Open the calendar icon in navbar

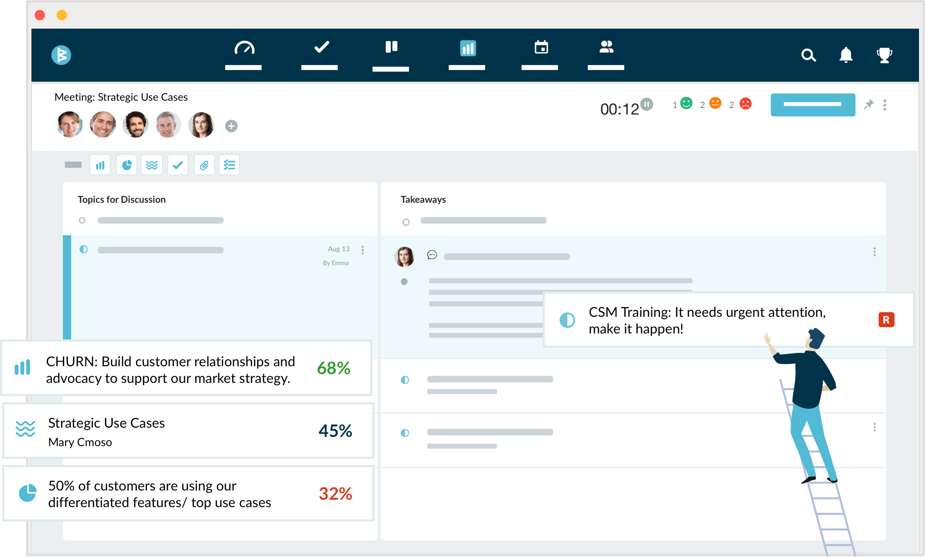[541, 48]
